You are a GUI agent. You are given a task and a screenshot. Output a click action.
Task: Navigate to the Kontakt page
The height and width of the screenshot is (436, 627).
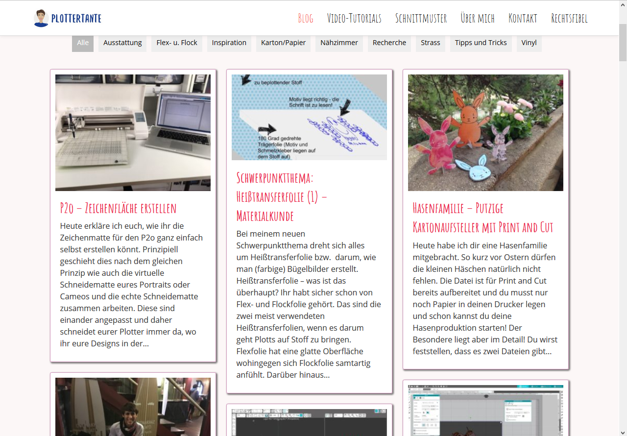pyautogui.click(x=523, y=19)
